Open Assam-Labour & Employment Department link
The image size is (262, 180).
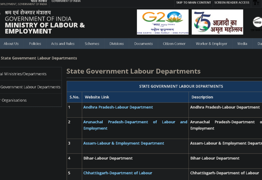coord(124,143)
